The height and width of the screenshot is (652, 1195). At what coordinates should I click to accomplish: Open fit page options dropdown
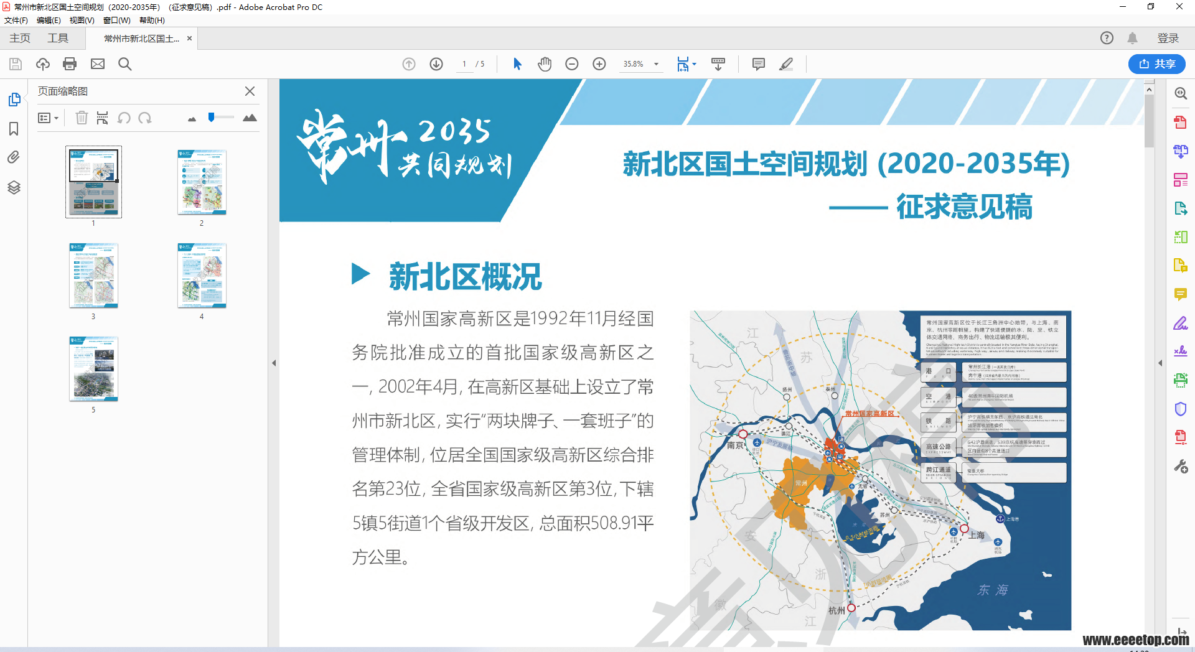point(687,64)
